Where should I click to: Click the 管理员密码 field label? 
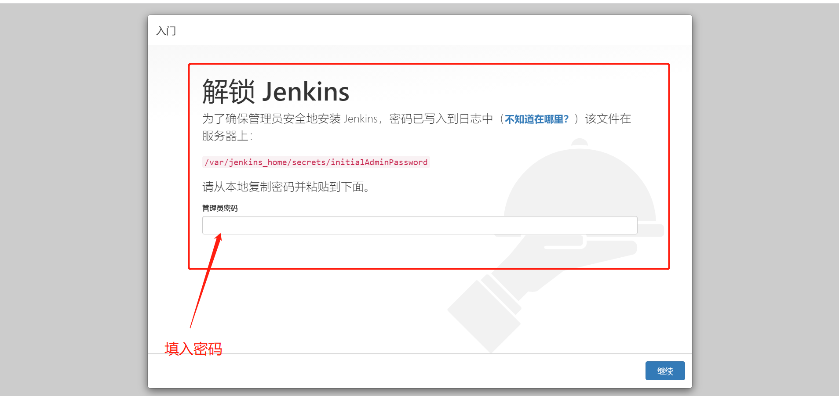[x=219, y=208]
